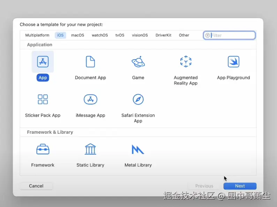Image resolution: width=277 pixels, height=207 pixels.
Task: Switch to the tvOS tab
Action: pos(120,35)
